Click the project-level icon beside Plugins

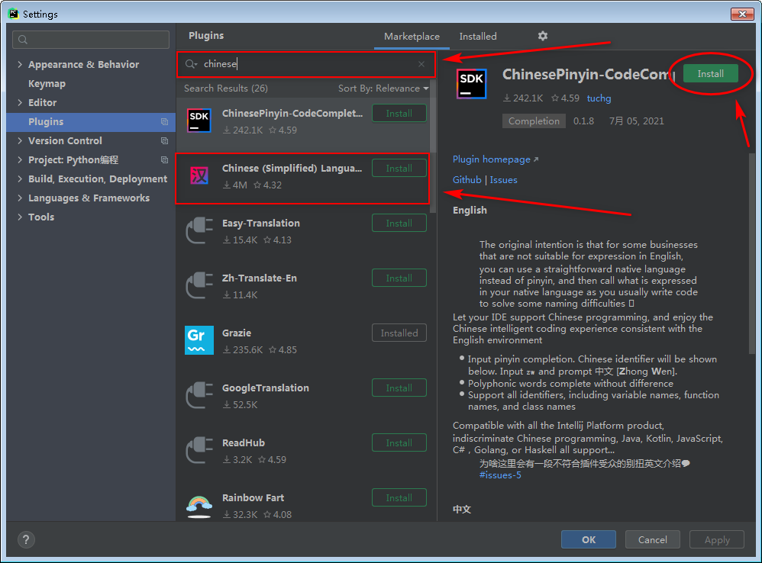pyautogui.click(x=164, y=122)
